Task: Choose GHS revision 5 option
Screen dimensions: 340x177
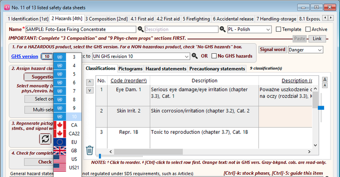Action: (x=68, y=74)
